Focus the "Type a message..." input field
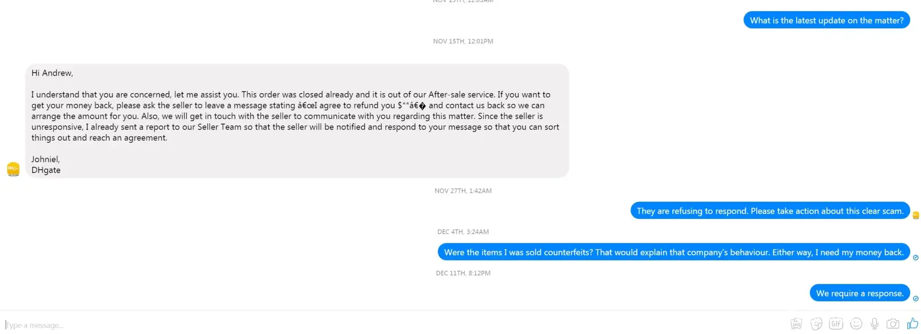Viewport: 921px width, 334px height. tap(358, 325)
